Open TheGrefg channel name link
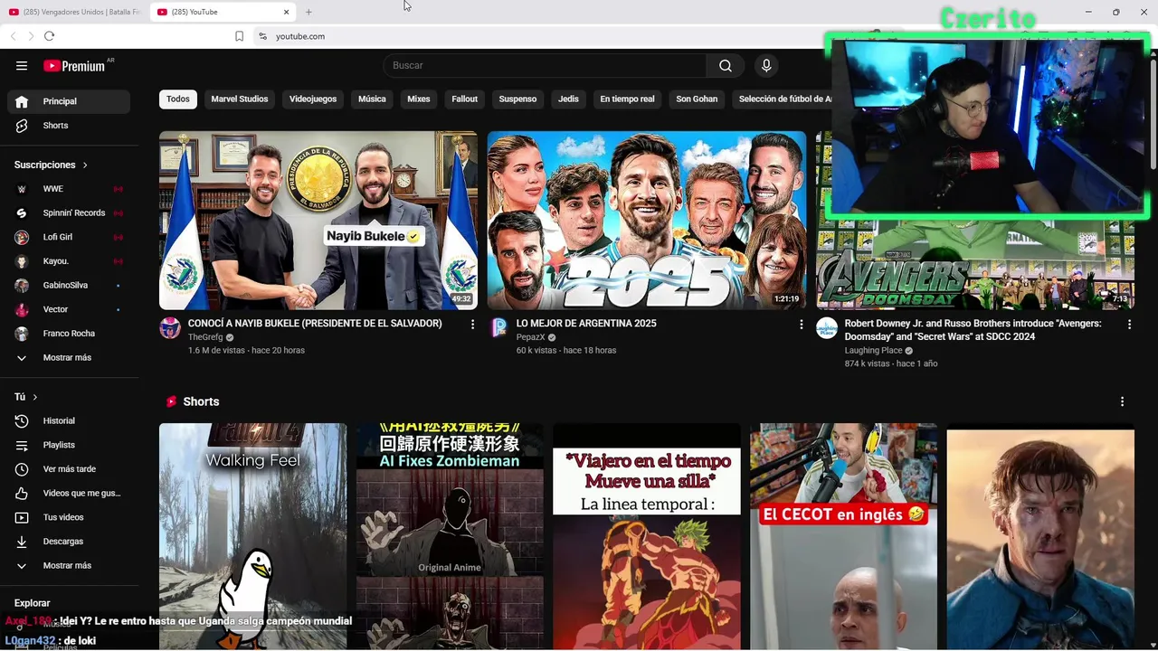The width and height of the screenshot is (1158, 651). (x=205, y=337)
